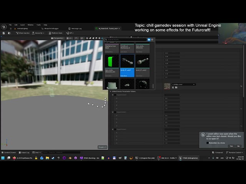The height and width of the screenshot is (184, 246).
Task: Collapse the ImpactCenter2 parameter row
Action: click(113, 130)
